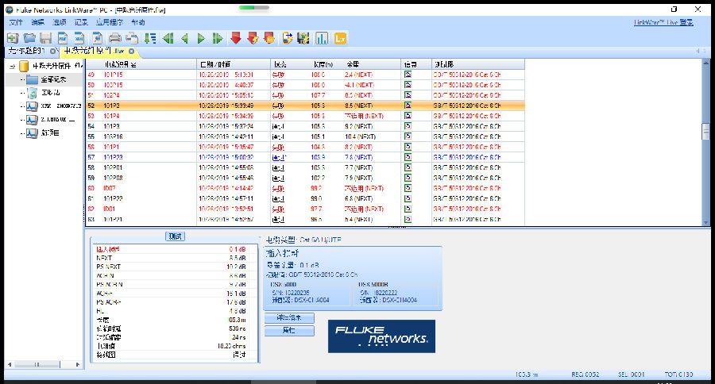Close the 未标题的1 tab
The height and width of the screenshot is (384, 715).
(53, 51)
